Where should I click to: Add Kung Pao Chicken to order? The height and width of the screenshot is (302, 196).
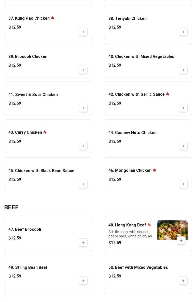[x=83, y=32]
